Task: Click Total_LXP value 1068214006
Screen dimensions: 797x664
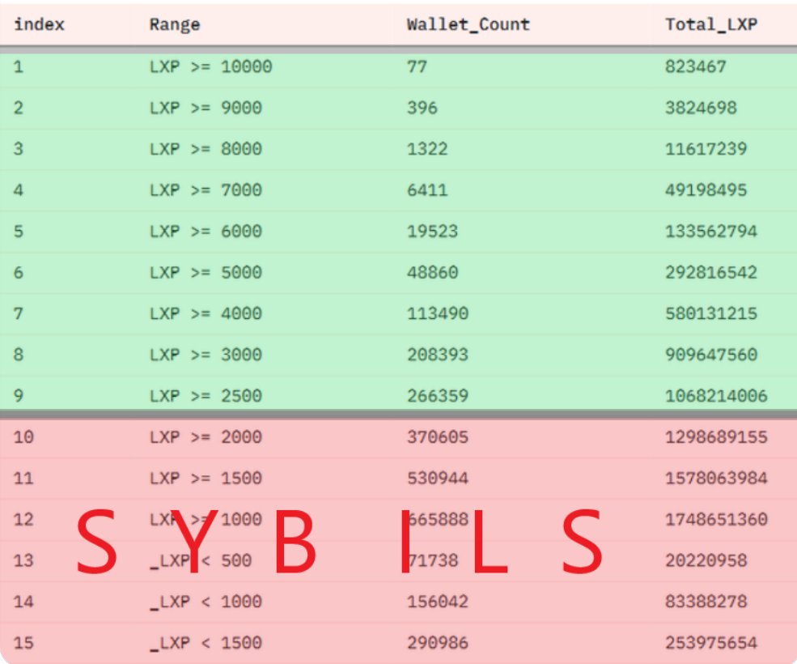Action: [716, 395]
